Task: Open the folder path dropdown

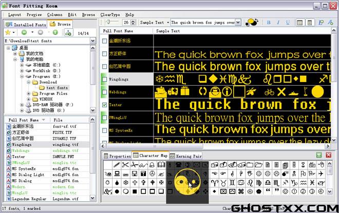Action: tap(93, 41)
